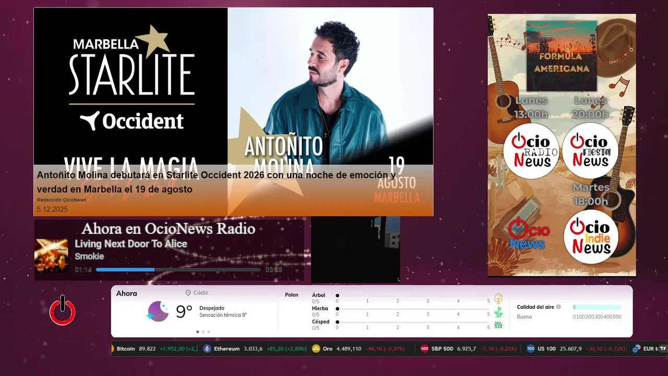Click the Cádiz location label
This screenshot has height=376, width=668.
pos(200,293)
